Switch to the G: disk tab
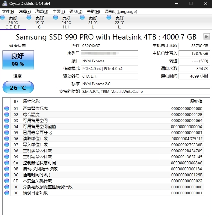The height and width of the screenshot is (217, 212). 40,22
